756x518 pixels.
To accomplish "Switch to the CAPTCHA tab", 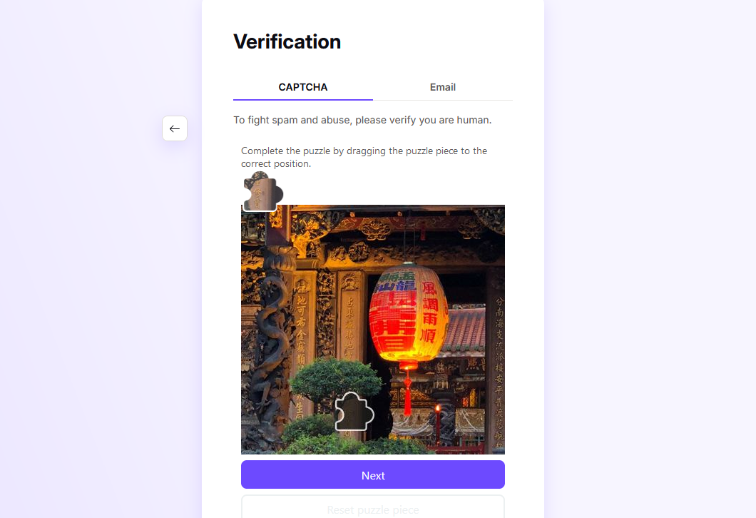I will (303, 87).
